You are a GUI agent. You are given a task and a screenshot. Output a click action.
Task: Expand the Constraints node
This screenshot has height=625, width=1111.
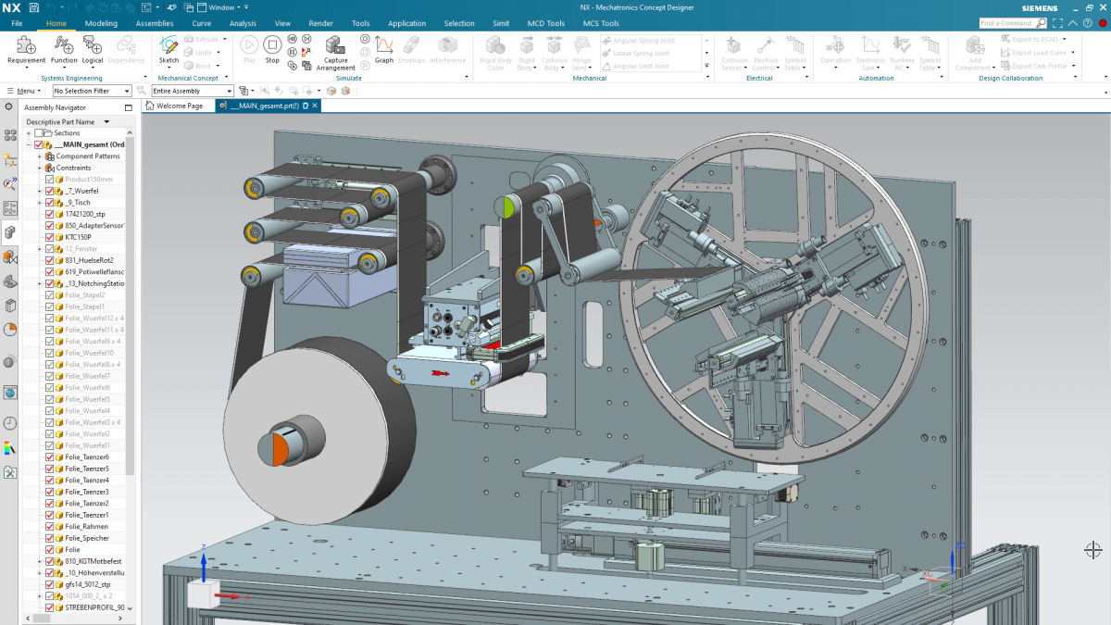[x=40, y=168]
